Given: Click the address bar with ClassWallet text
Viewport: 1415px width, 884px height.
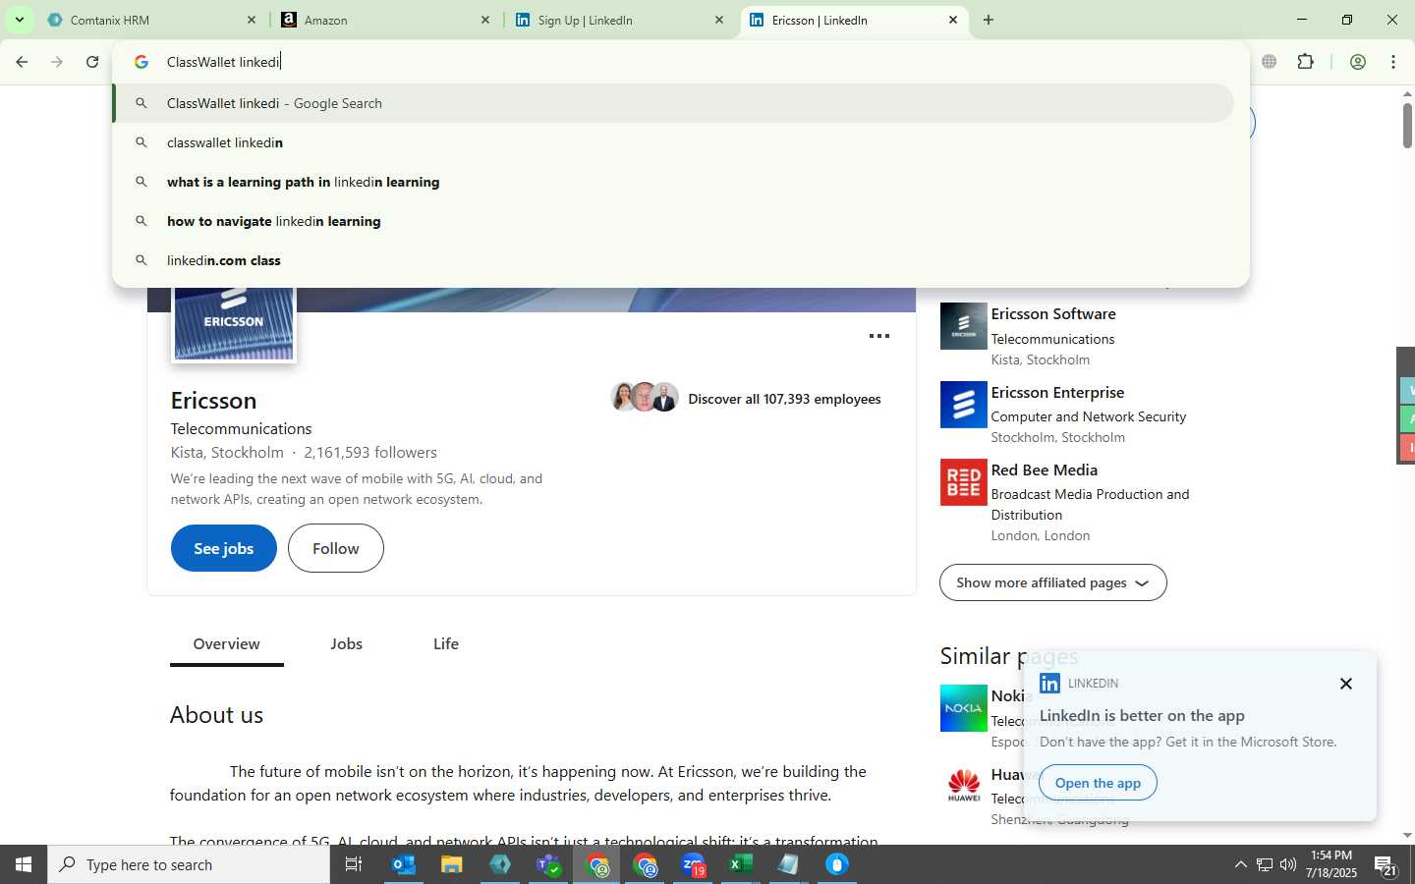Looking at the screenshot, I should pyautogui.click(x=680, y=62).
